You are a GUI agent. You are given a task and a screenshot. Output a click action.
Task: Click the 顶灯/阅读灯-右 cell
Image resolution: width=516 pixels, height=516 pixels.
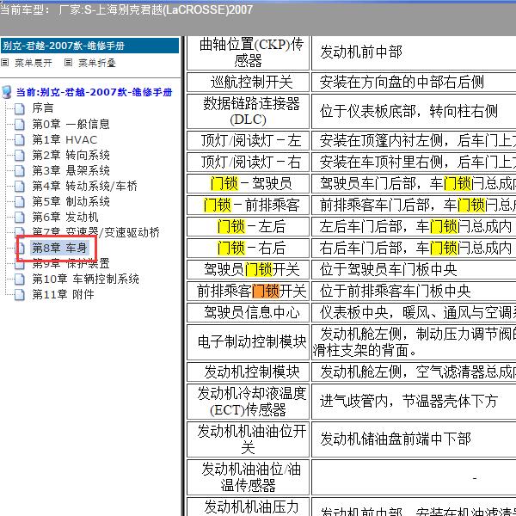click(249, 162)
